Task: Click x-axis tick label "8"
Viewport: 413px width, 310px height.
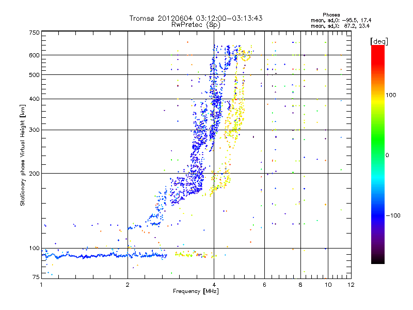Action: tap(300, 285)
